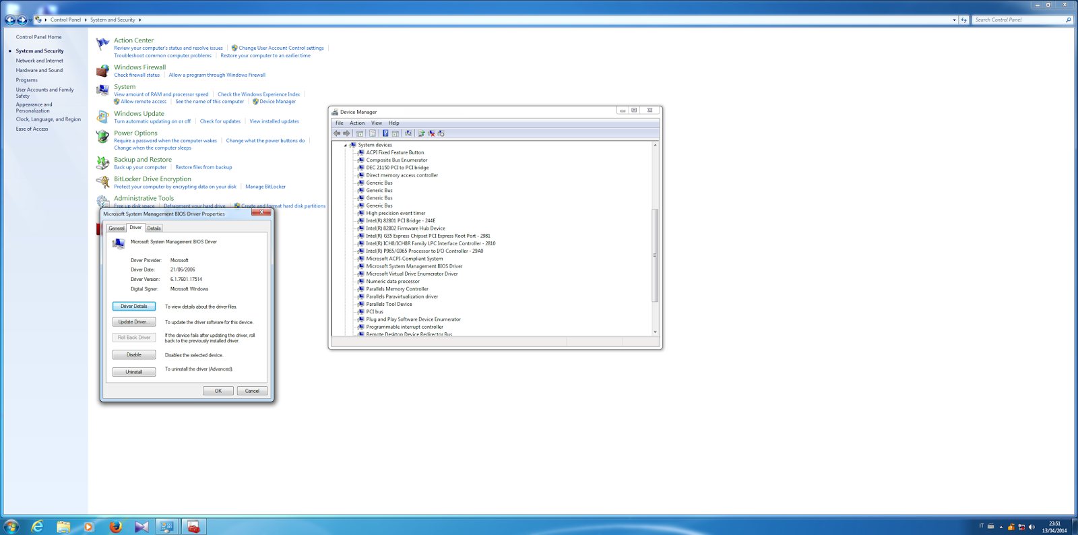Screen dimensions: 1078x535
Task: Click the Device Manager scroll down arrow
Action: tap(655, 332)
